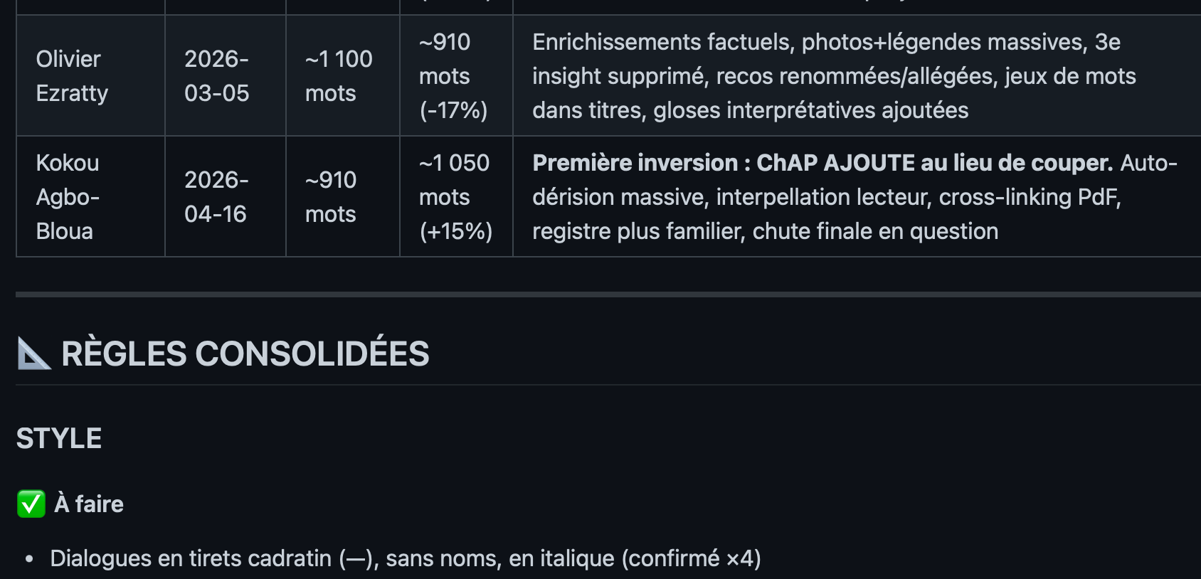Click the 'Enrichissements factuels' description cell
The width and height of the screenshot is (1201, 579).
click(x=857, y=76)
